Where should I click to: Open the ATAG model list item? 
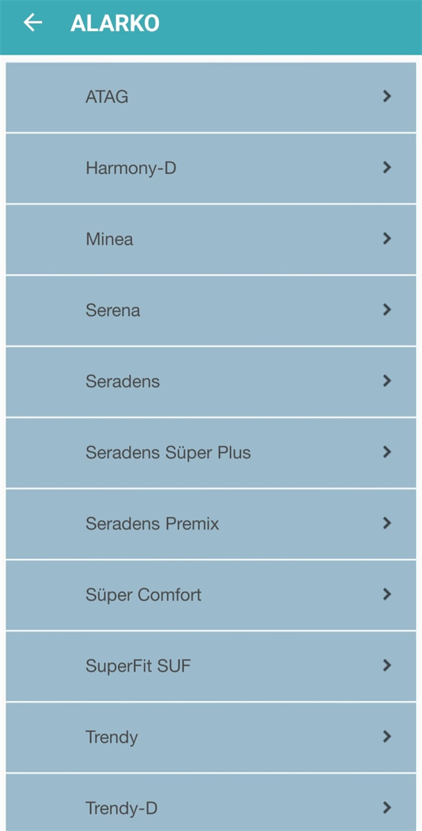[x=211, y=97]
